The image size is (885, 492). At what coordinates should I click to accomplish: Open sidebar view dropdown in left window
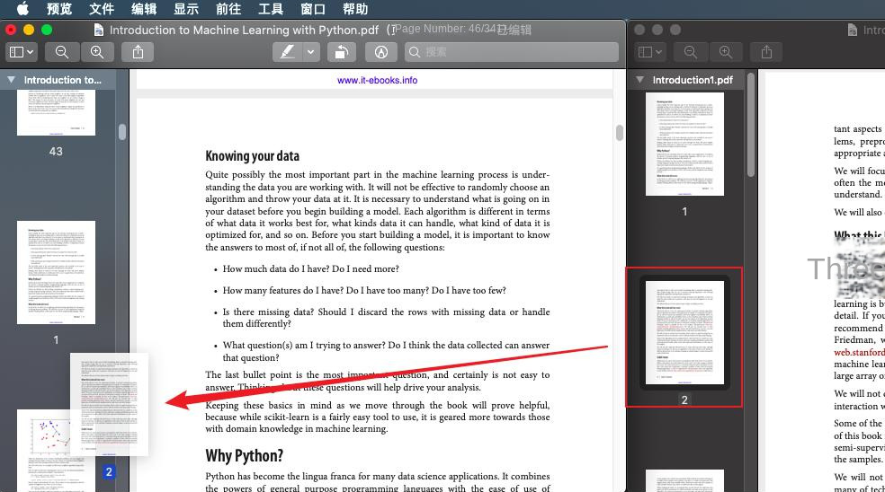[x=21, y=52]
